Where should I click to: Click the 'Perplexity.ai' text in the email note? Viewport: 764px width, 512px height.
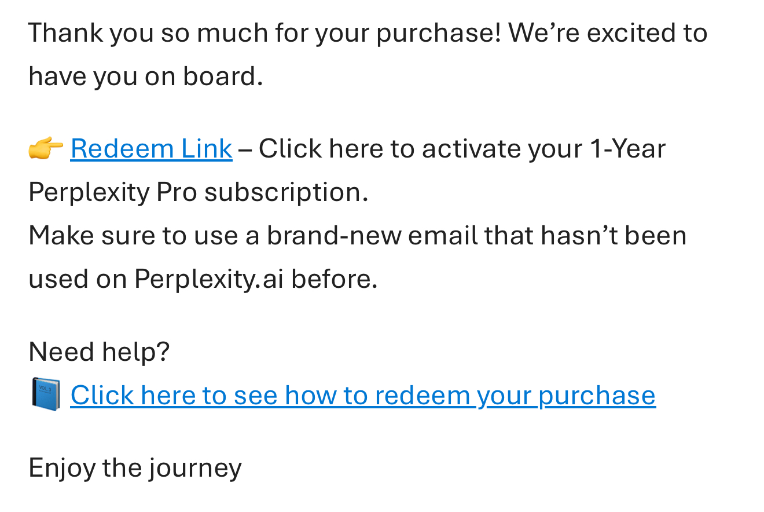pyautogui.click(x=209, y=279)
